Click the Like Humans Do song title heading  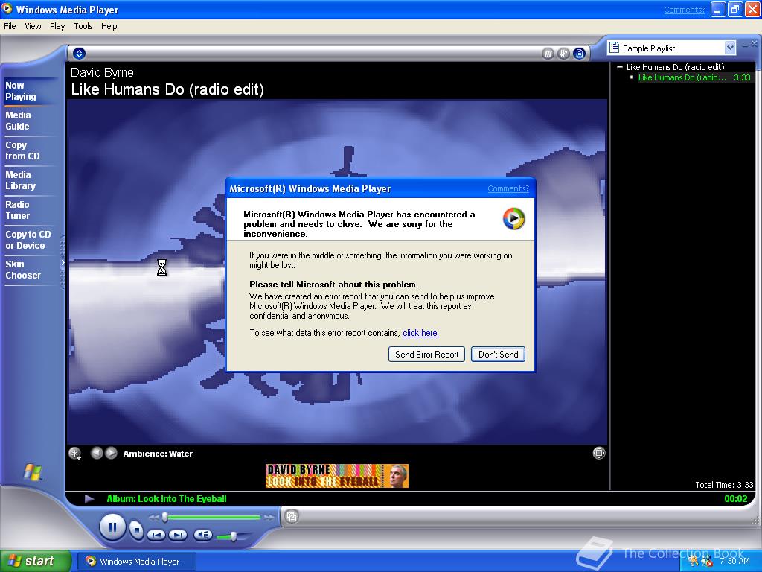pos(167,89)
